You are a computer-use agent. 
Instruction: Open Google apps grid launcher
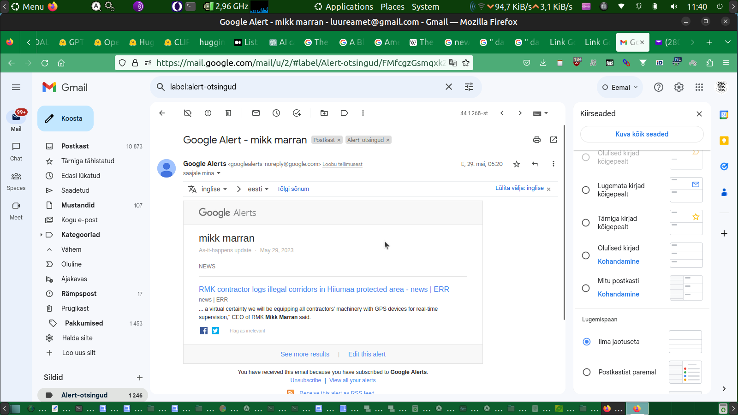699,87
